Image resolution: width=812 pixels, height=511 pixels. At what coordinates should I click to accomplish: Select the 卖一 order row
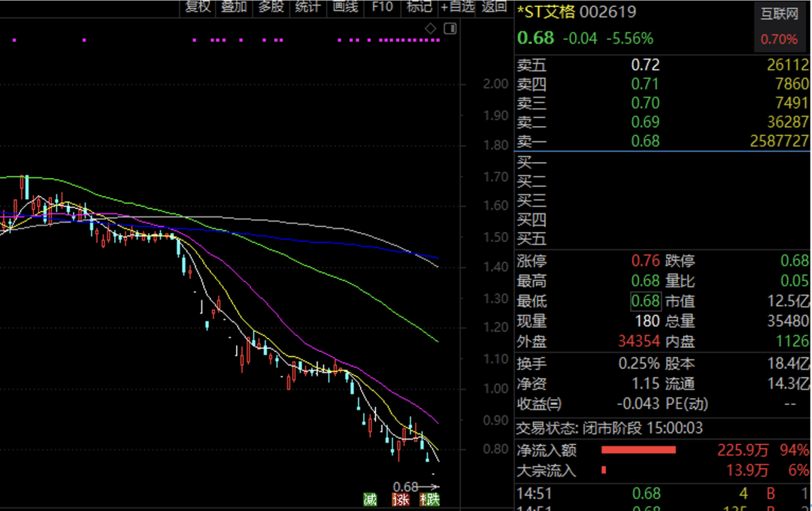[x=662, y=141]
